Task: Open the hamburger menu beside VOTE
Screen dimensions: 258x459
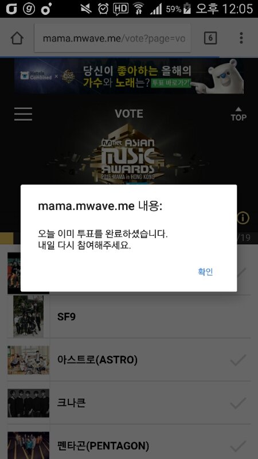Action: point(23,114)
